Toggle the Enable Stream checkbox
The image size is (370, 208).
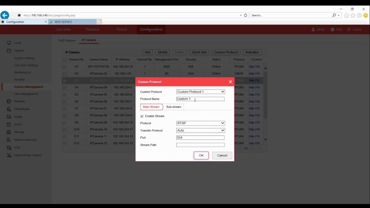142,116
